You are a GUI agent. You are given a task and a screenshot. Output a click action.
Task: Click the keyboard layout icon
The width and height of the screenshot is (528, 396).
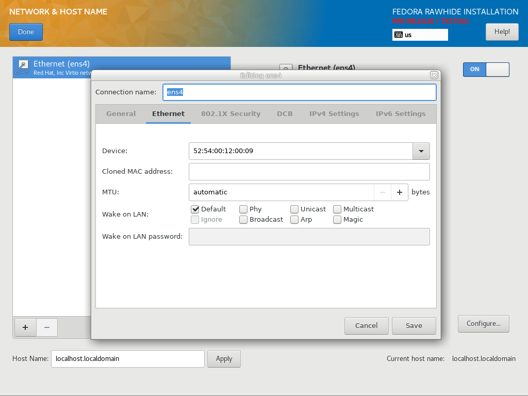pos(399,35)
